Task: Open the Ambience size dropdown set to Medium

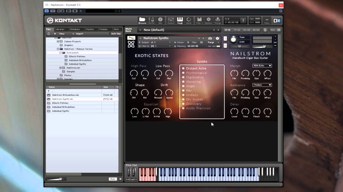Action: tap(262, 85)
